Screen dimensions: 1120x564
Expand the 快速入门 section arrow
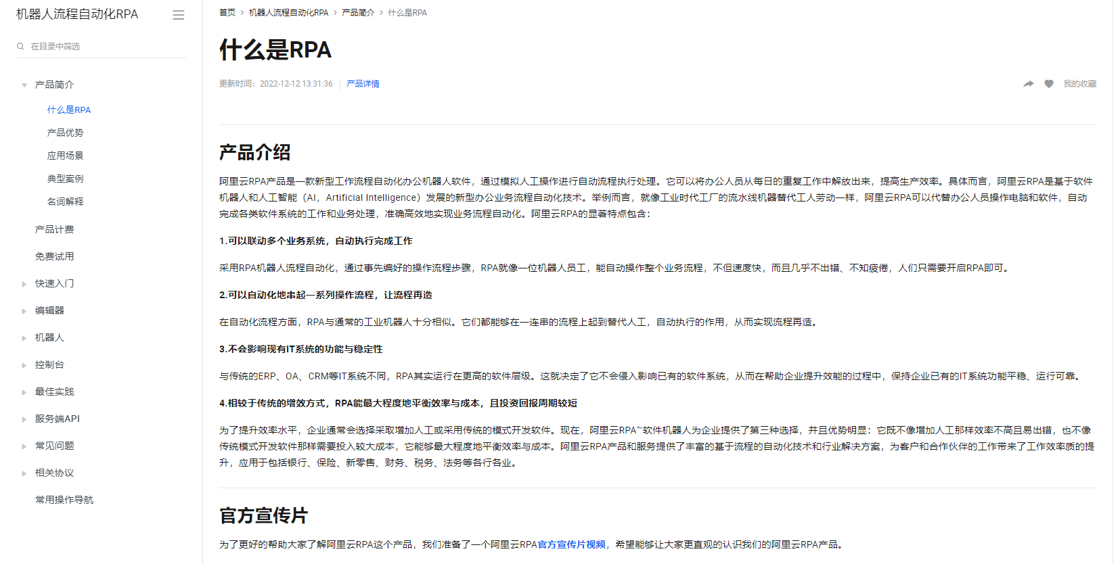pos(24,284)
